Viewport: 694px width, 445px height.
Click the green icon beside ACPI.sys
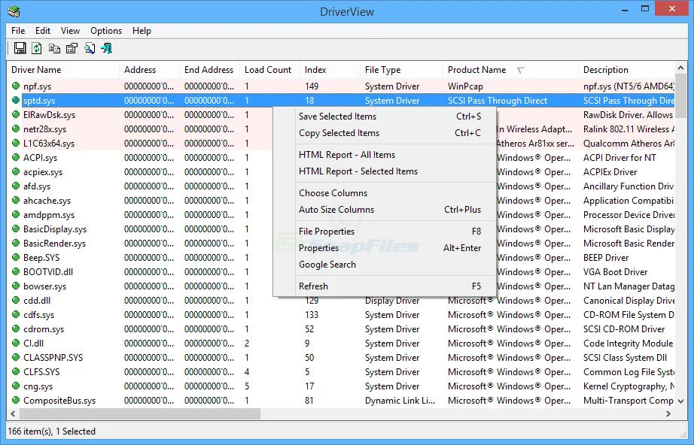pyautogui.click(x=16, y=157)
